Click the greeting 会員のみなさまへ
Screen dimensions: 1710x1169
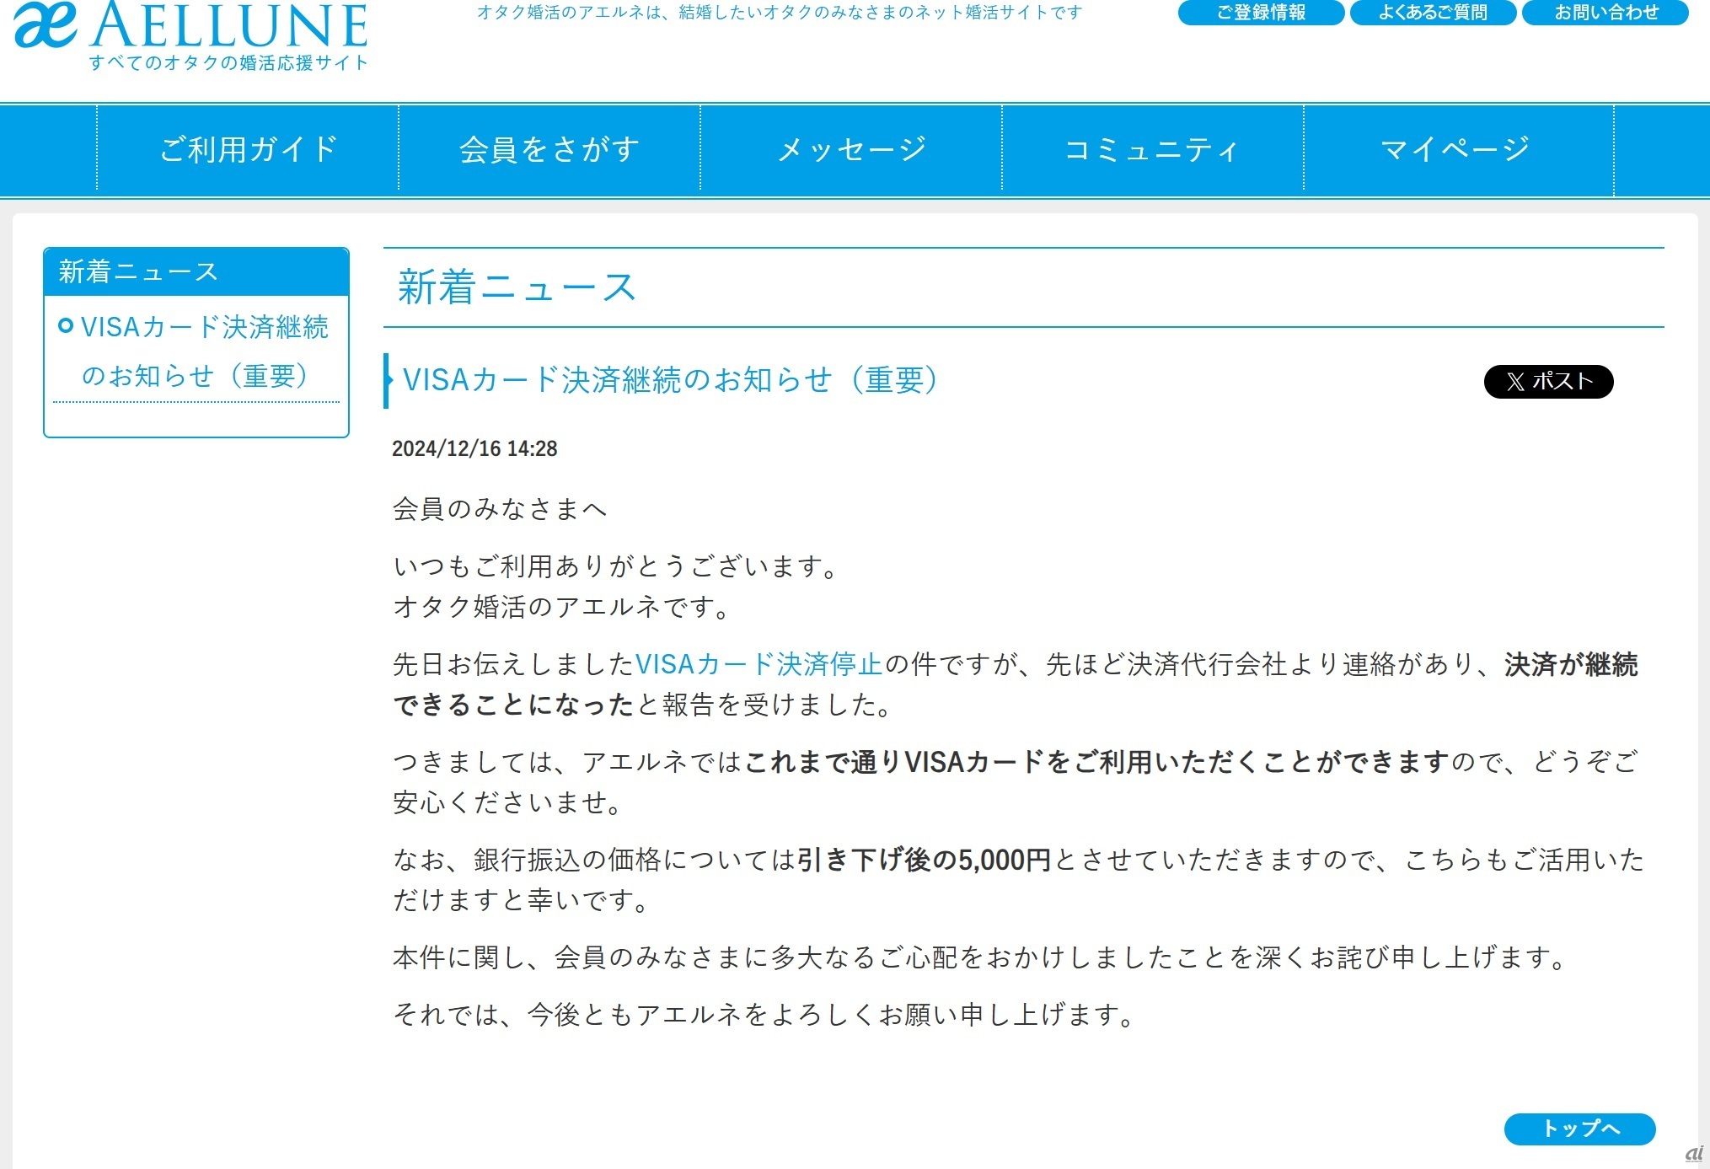[x=500, y=509]
